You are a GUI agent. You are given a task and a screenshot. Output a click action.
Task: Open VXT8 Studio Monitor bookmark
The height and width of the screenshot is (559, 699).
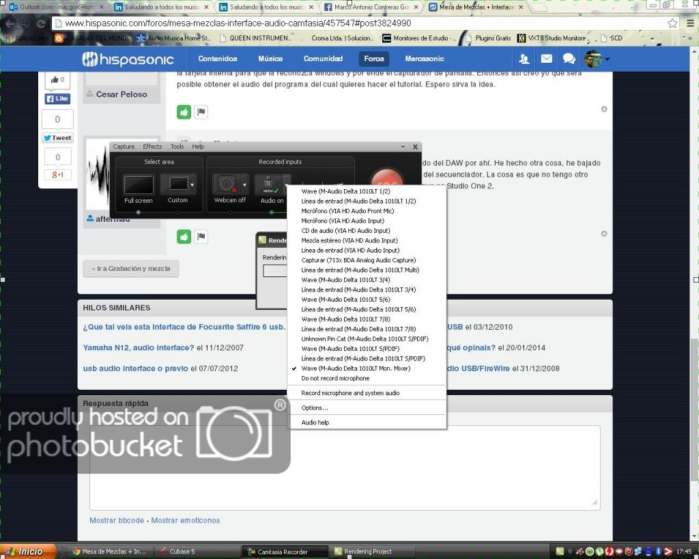tap(553, 38)
